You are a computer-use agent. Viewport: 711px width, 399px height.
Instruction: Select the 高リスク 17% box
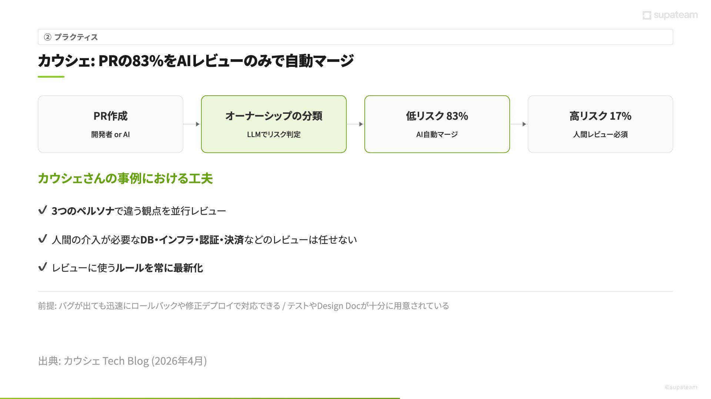tap(600, 124)
